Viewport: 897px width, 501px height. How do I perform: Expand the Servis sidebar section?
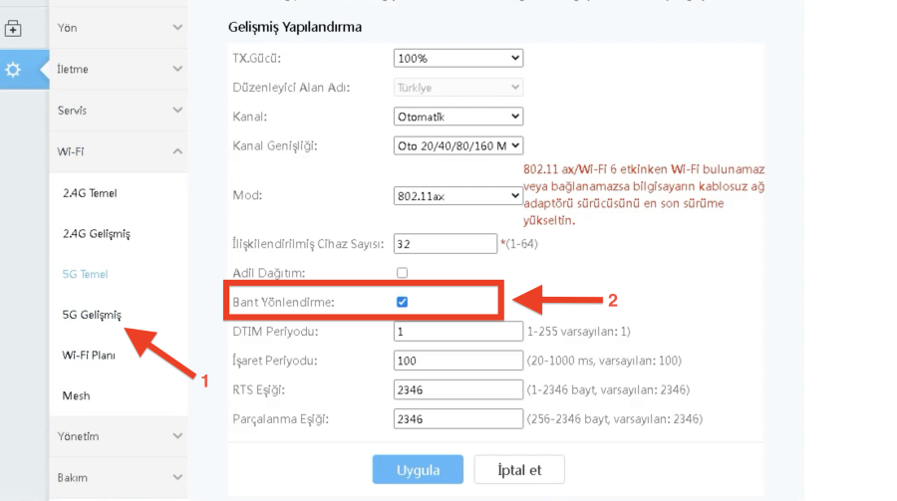[x=118, y=110]
